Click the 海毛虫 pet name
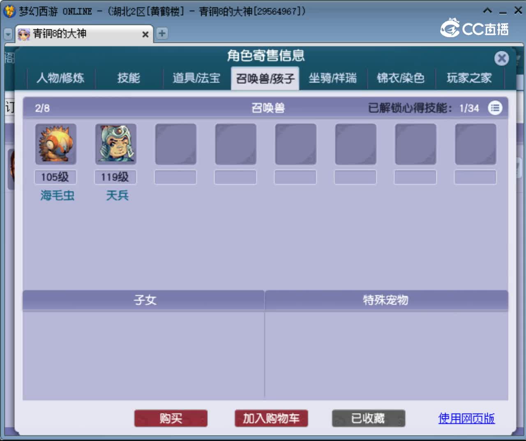Screen dimensions: 526x441 coord(57,195)
